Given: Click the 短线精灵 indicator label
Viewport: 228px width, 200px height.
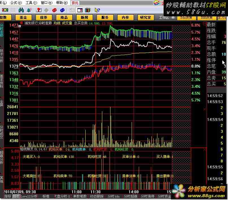Looking at the screenshot, I should pos(27,149).
